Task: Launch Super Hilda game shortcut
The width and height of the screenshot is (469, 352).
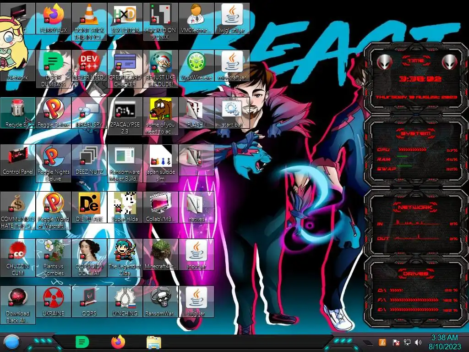Action: click(125, 208)
